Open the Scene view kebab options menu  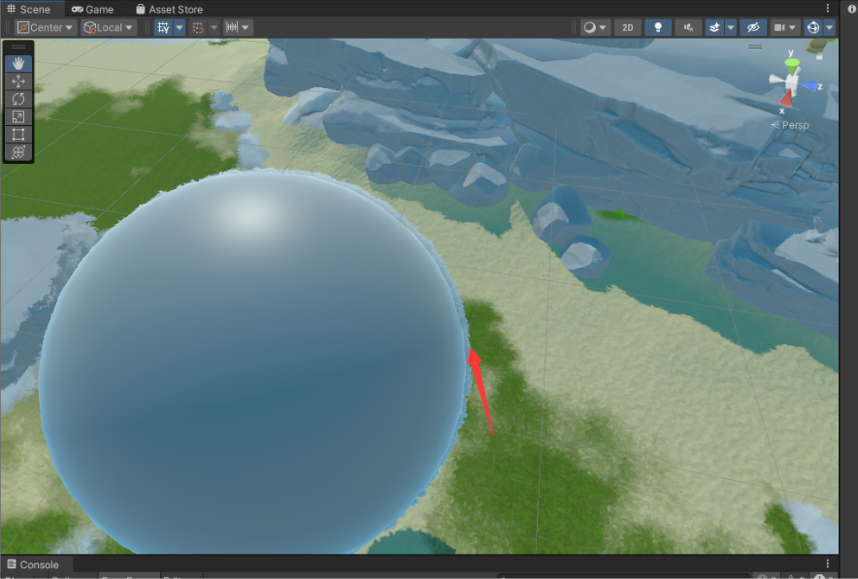[827, 8]
